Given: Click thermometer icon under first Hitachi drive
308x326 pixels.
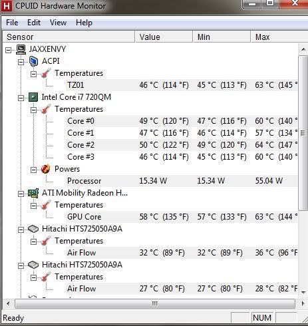Looking at the screenshot, I should 46,241.
